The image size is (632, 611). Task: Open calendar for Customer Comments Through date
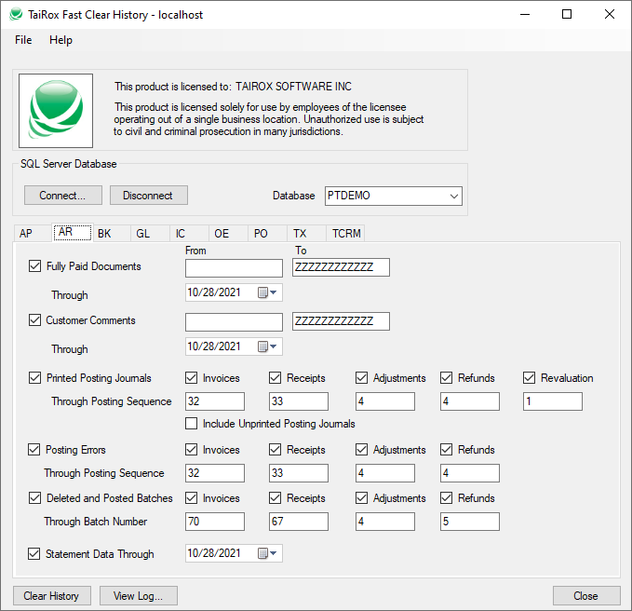point(267,346)
